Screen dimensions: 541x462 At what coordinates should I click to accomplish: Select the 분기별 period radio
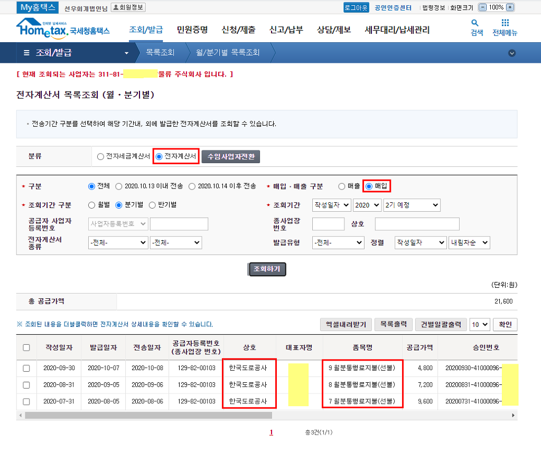click(x=119, y=205)
